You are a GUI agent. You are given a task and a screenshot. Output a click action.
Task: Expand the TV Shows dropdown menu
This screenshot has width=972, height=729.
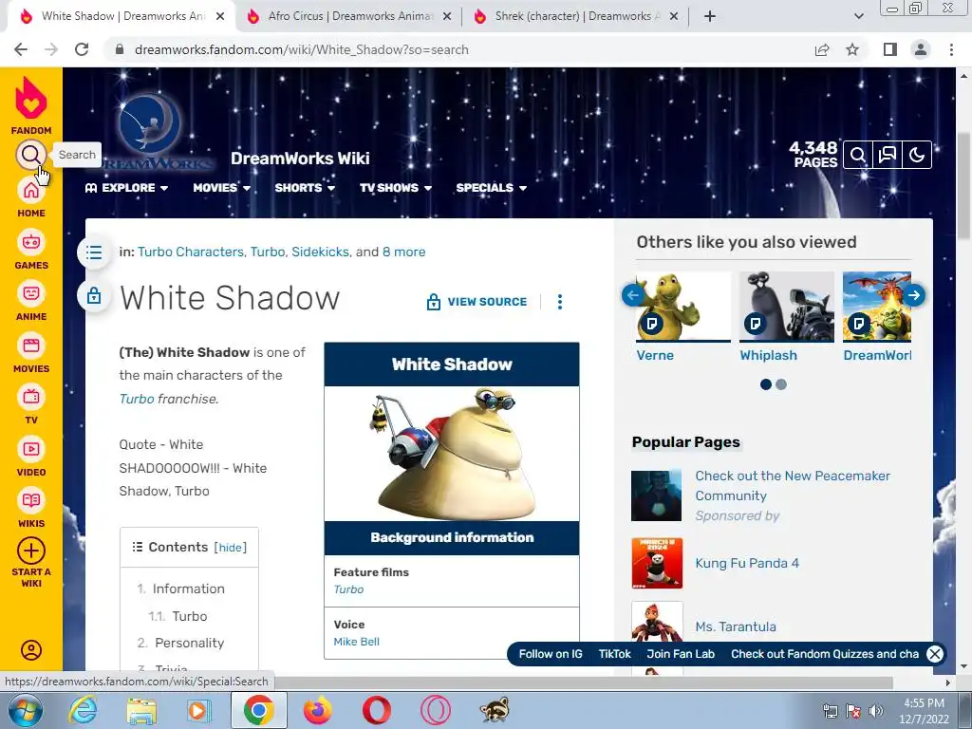tap(396, 188)
